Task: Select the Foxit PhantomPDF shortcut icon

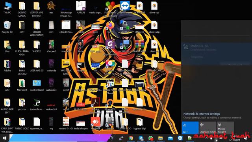Action: coord(110,47)
